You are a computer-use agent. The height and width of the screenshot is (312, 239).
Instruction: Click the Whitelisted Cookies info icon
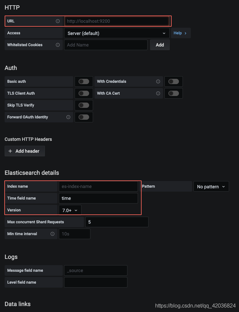click(58, 45)
